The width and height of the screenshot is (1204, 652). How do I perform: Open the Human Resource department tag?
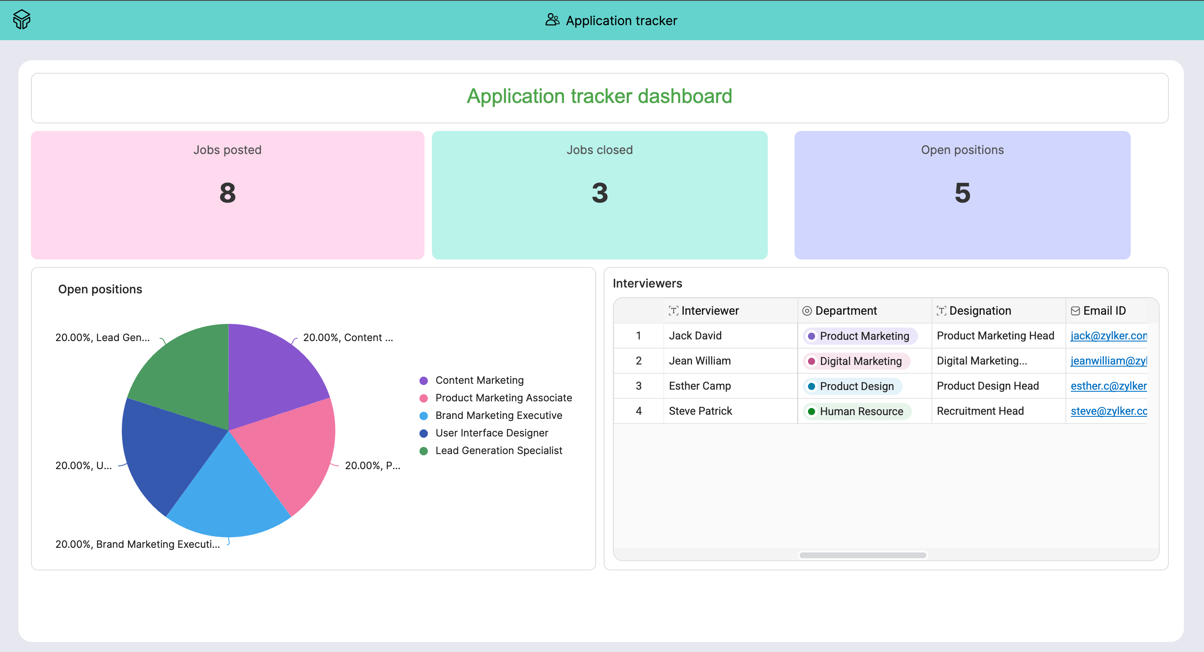tap(857, 411)
